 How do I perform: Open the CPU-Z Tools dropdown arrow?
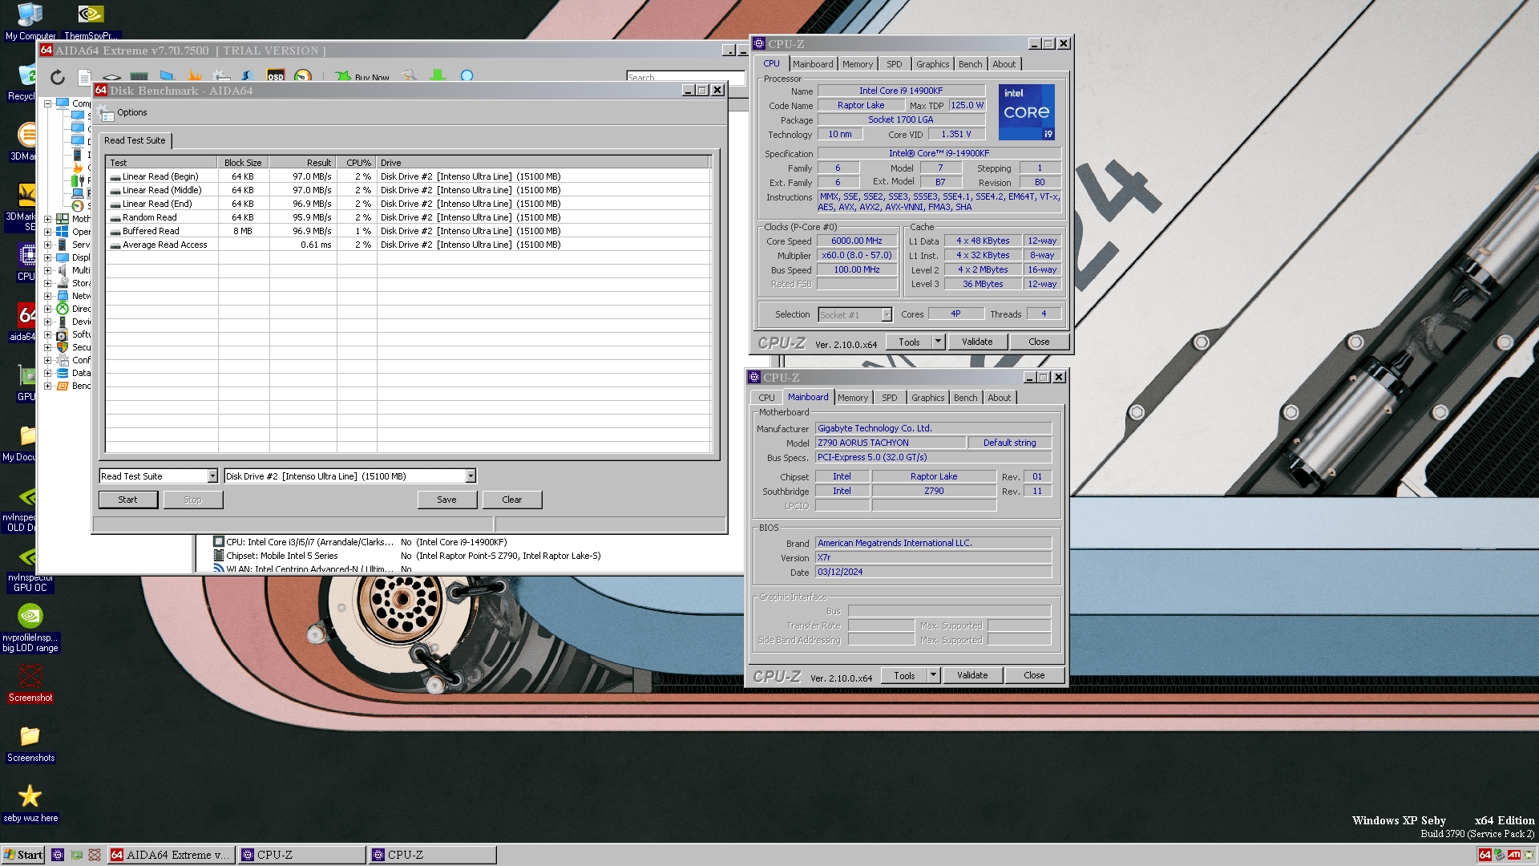(938, 342)
